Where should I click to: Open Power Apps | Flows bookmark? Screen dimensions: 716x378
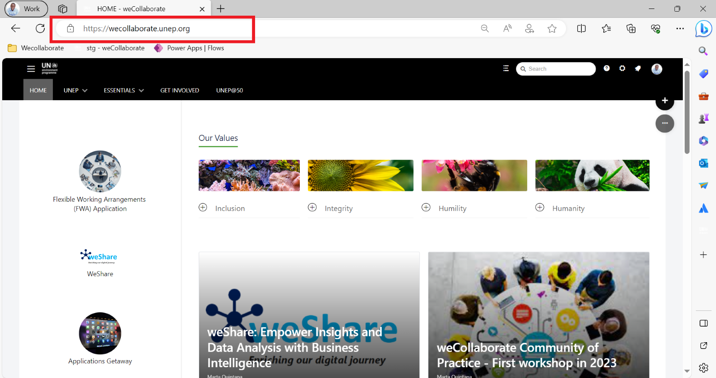coord(189,48)
